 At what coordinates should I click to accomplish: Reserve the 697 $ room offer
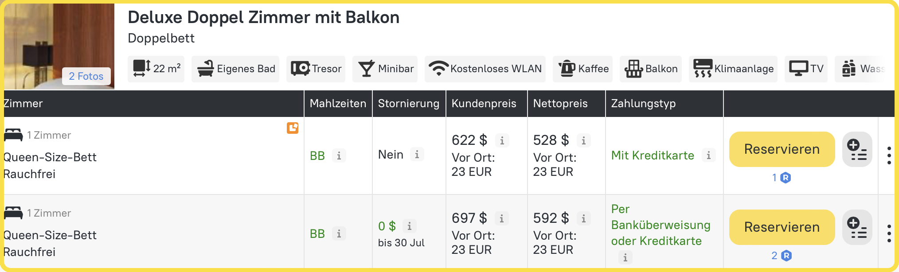pyautogui.click(x=782, y=227)
